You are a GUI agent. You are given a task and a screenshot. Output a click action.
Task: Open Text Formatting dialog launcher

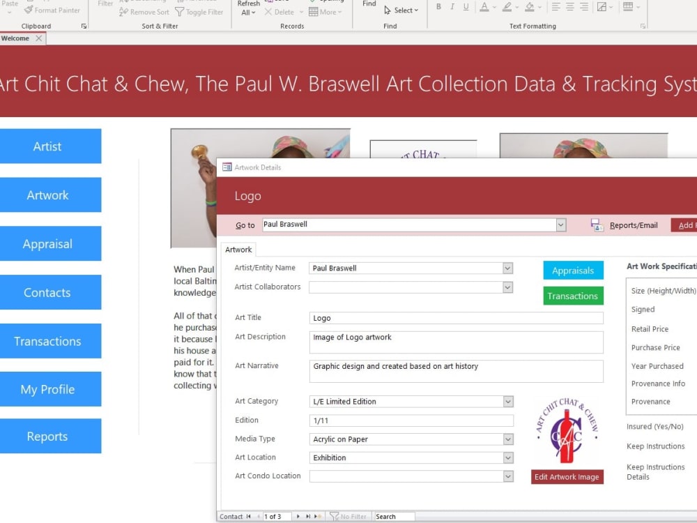(x=643, y=26)
